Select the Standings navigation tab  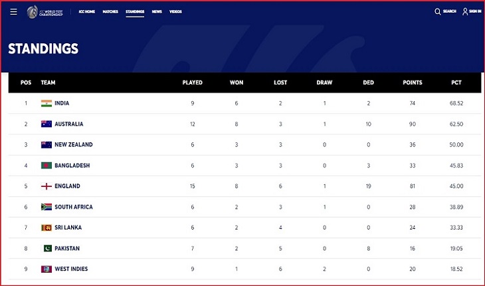point(135,12)
